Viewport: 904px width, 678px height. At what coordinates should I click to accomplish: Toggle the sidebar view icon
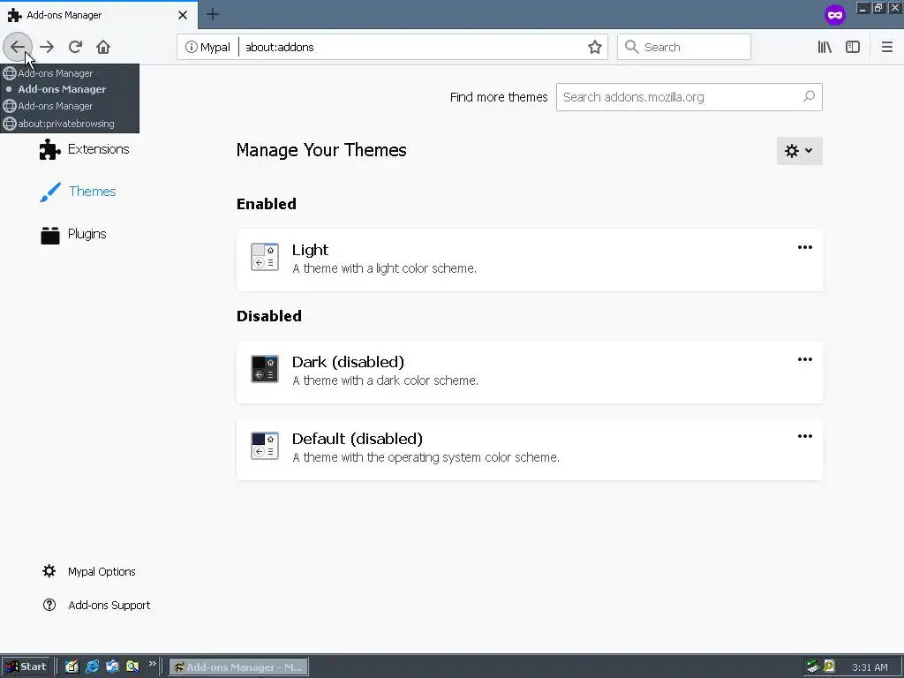click(x=853, y=47)
